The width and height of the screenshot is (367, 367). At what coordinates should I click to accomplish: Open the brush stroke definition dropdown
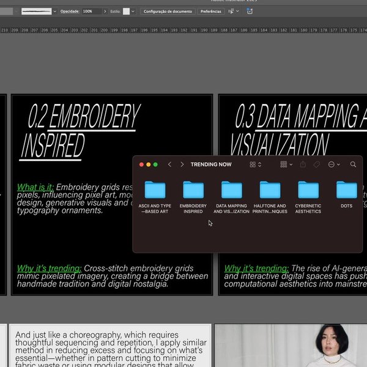coord(54,11)
